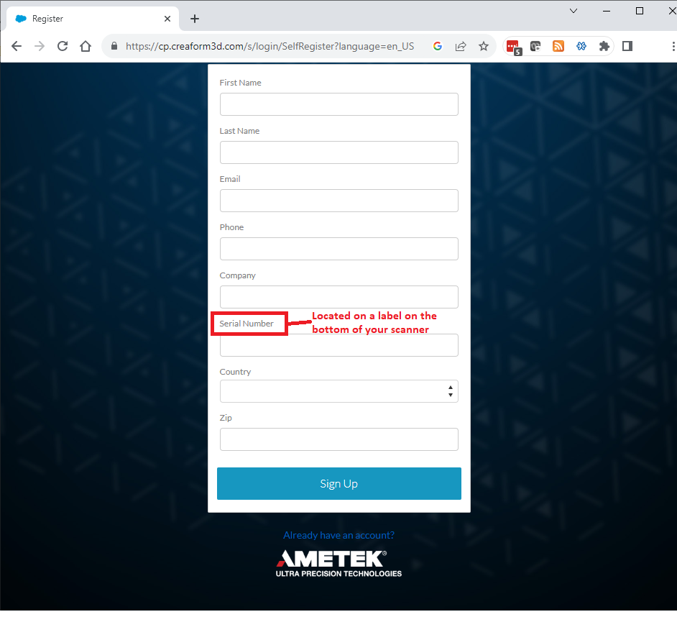Open the Google icon in the address bar
Viewport: 677px width, 640px height.
438,46
